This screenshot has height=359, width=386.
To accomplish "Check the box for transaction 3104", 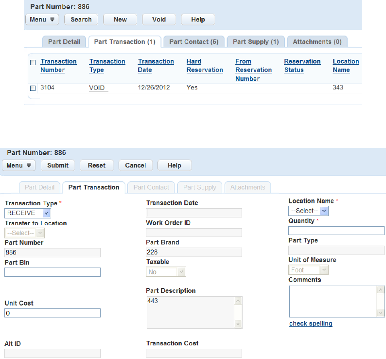I will click(x=33, y=88).
